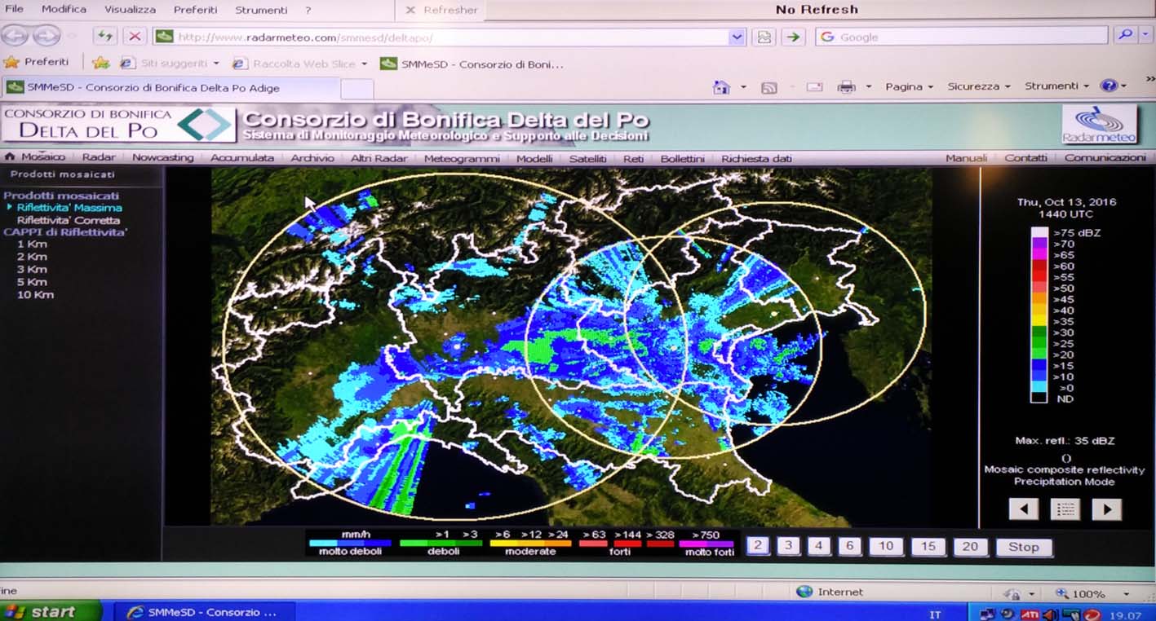Select the 2 Km CAPPI level
1156x621 pixels.
32,257
